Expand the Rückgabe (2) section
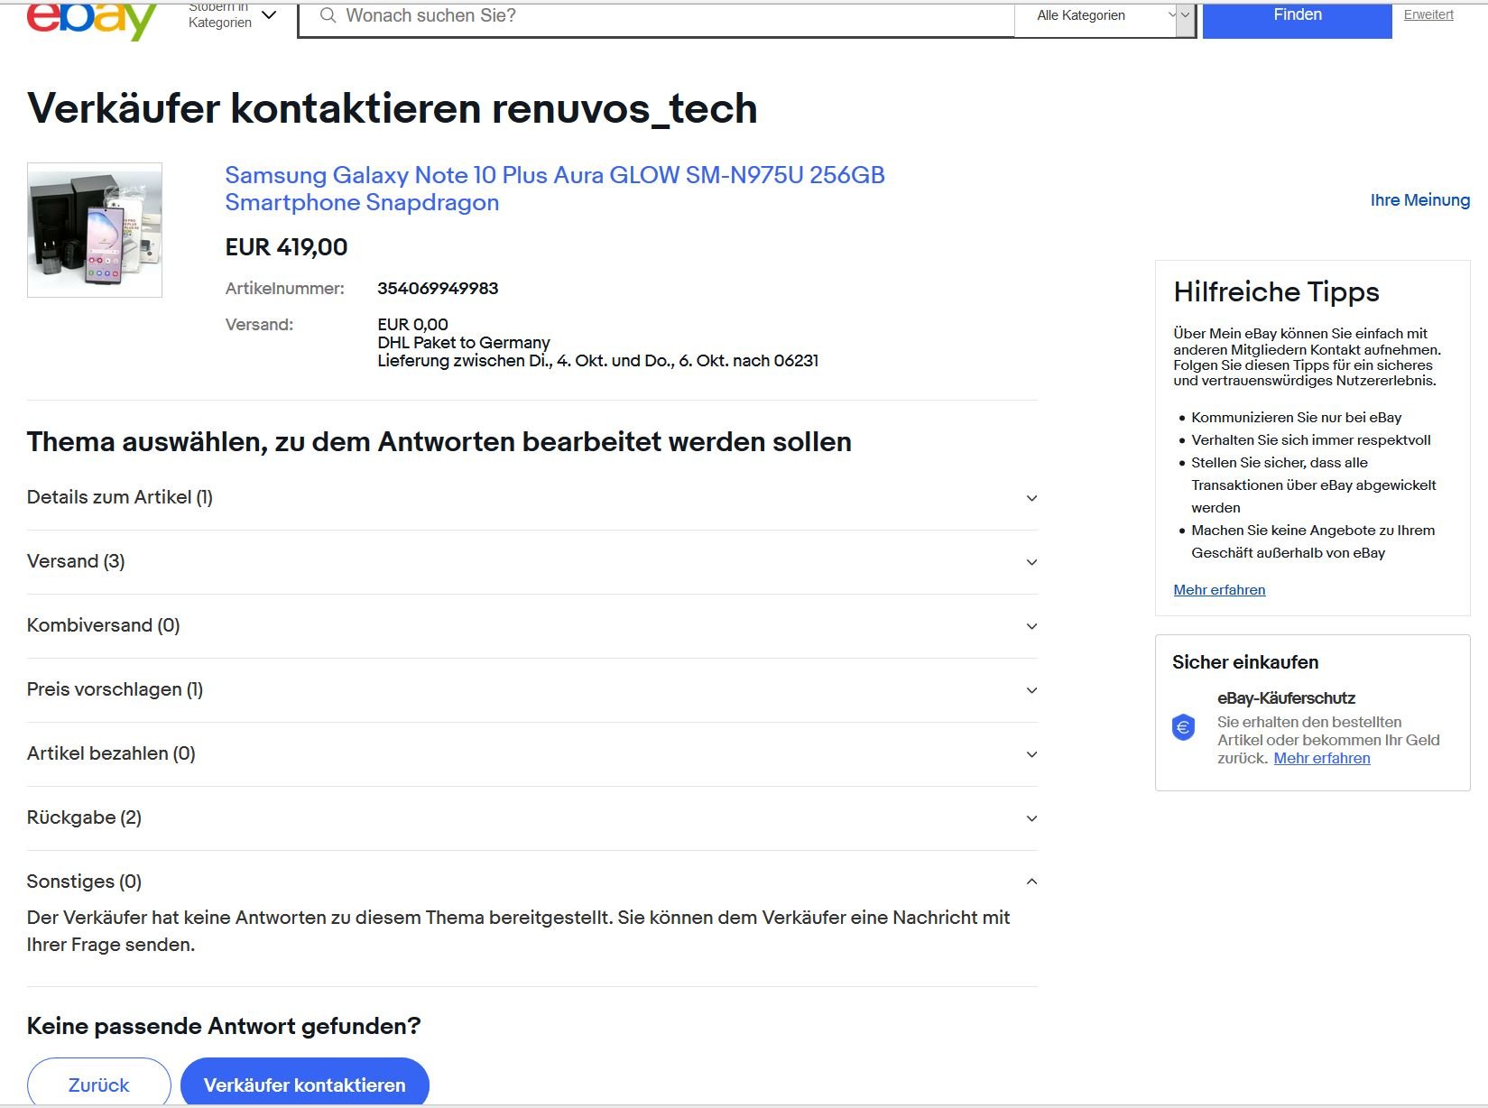 pos(532,818)
